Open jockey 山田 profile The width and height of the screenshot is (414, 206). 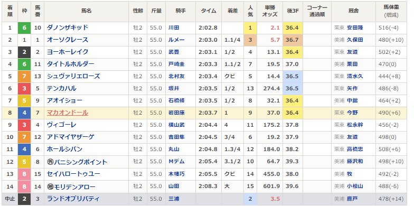coord(174,186)
